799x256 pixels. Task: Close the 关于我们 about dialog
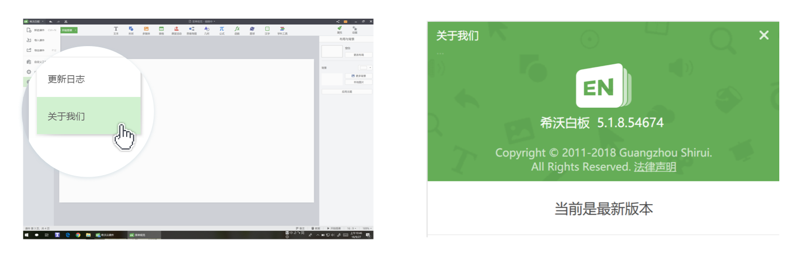pyautogui.click(x=764, y=35)
